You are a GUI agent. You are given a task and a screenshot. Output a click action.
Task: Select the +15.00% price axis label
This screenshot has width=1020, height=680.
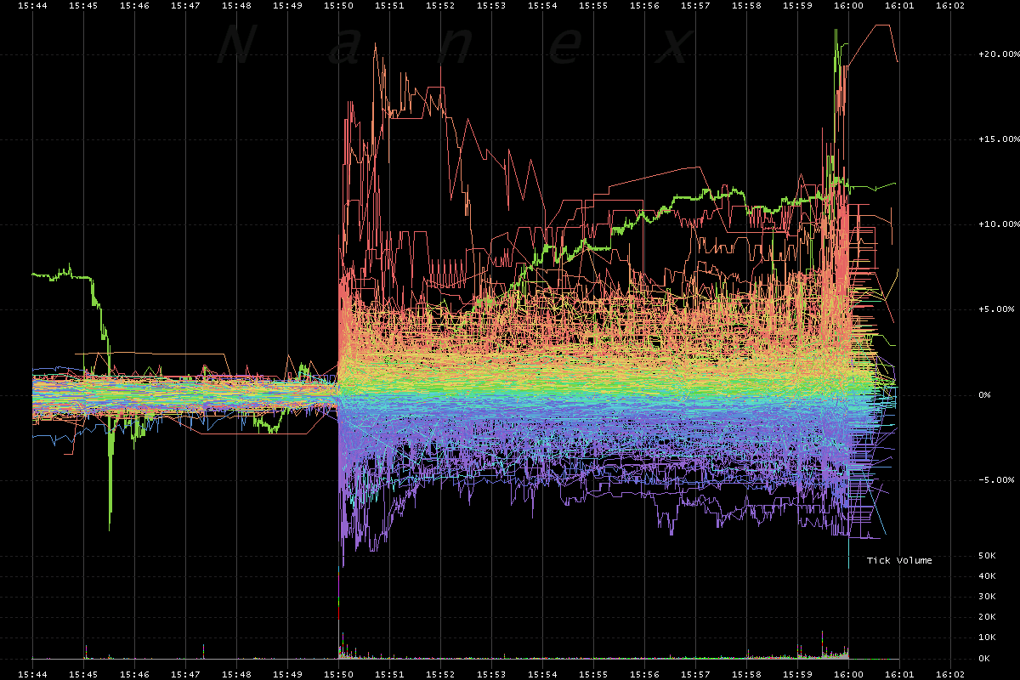pos(999,139)
